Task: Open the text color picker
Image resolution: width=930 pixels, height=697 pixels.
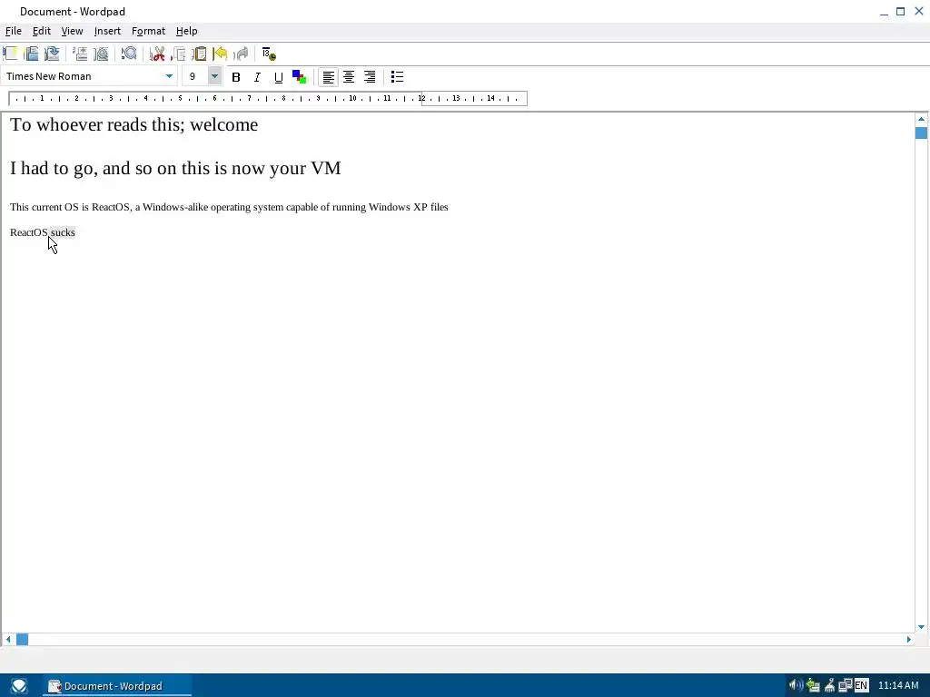Action: click(300, 77)
